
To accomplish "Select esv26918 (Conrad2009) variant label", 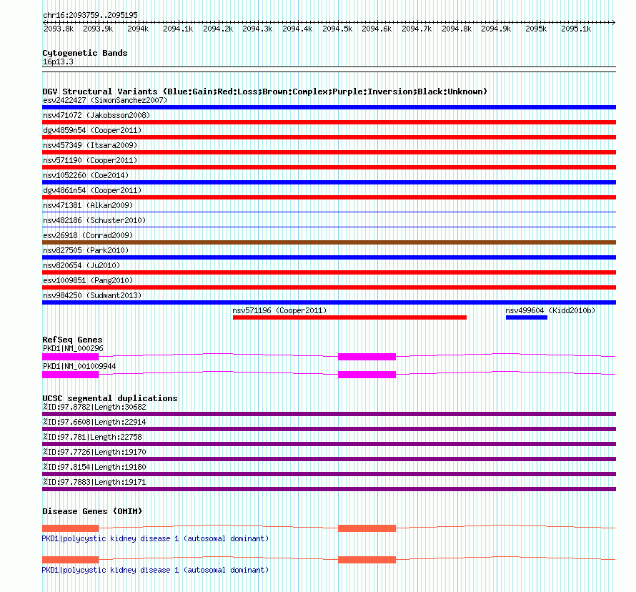I will click(88, 235).
